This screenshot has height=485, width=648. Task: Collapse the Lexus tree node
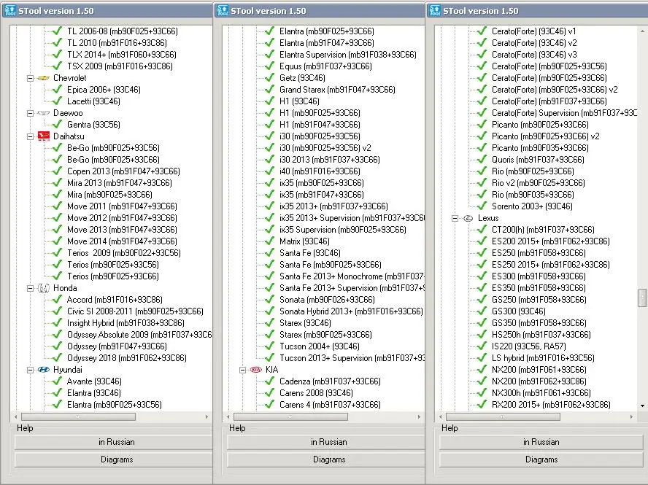455,218
